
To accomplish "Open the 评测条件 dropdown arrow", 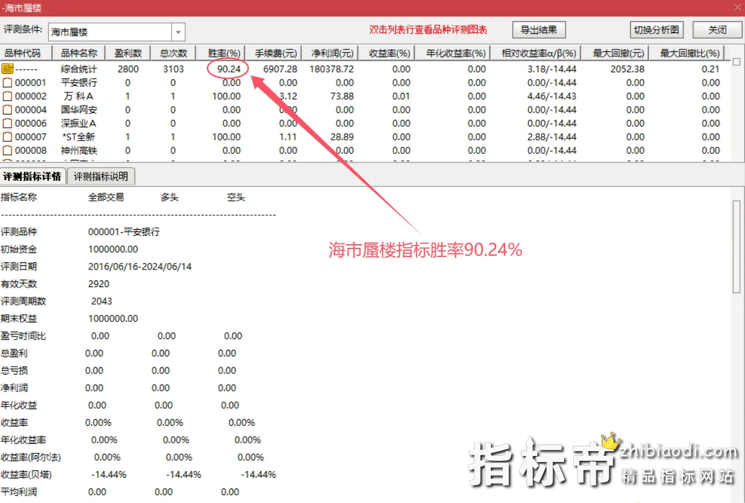I will 178,32.
